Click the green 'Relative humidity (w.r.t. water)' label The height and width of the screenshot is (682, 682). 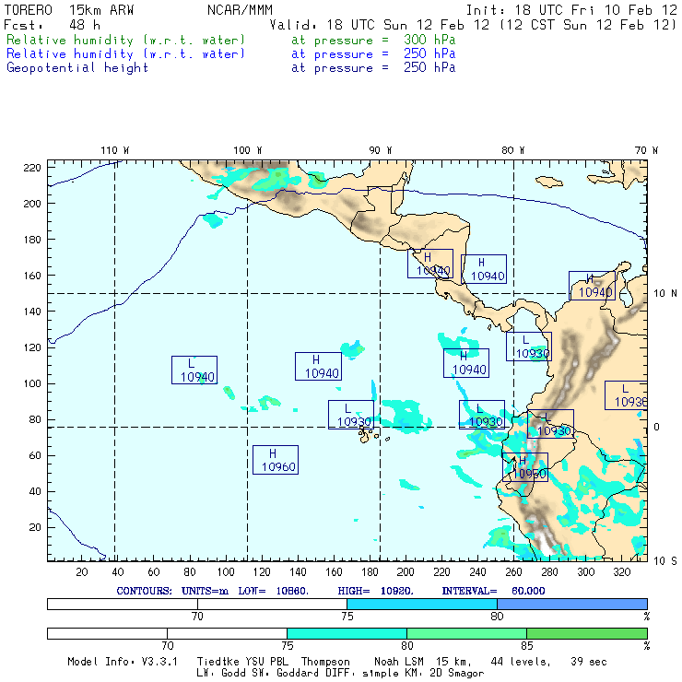125,40
